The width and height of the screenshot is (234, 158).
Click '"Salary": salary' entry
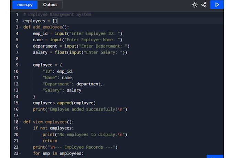point(62,90)
